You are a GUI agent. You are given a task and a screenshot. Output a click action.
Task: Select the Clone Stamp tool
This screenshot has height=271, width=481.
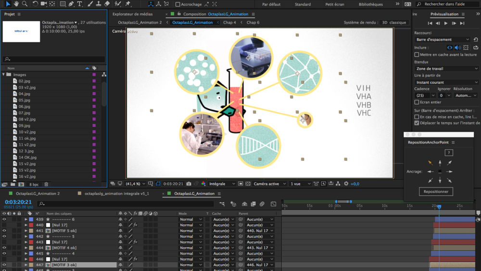point(99,4)
